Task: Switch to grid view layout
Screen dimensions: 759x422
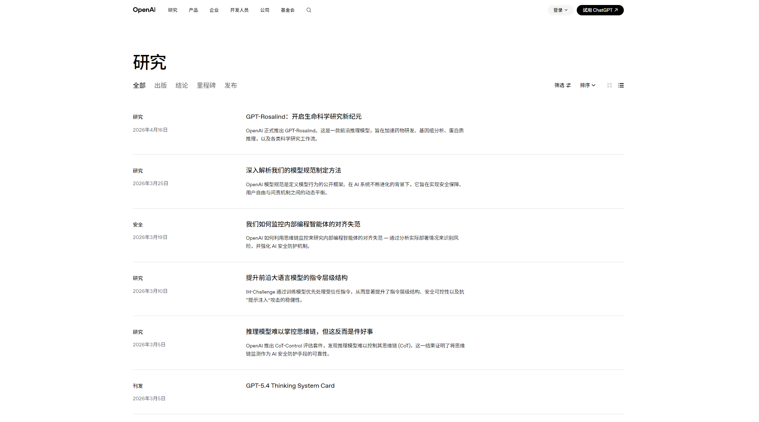Action: pos(609,85)
